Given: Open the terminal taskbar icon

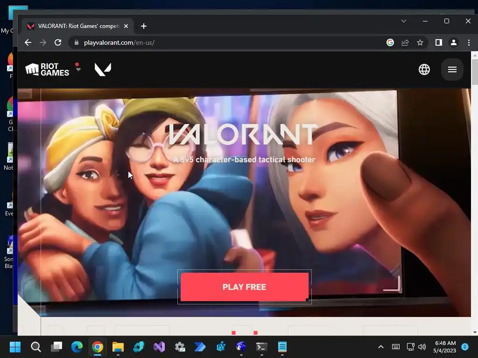Looking at the screenshot, I should click(x=261, y=347).
